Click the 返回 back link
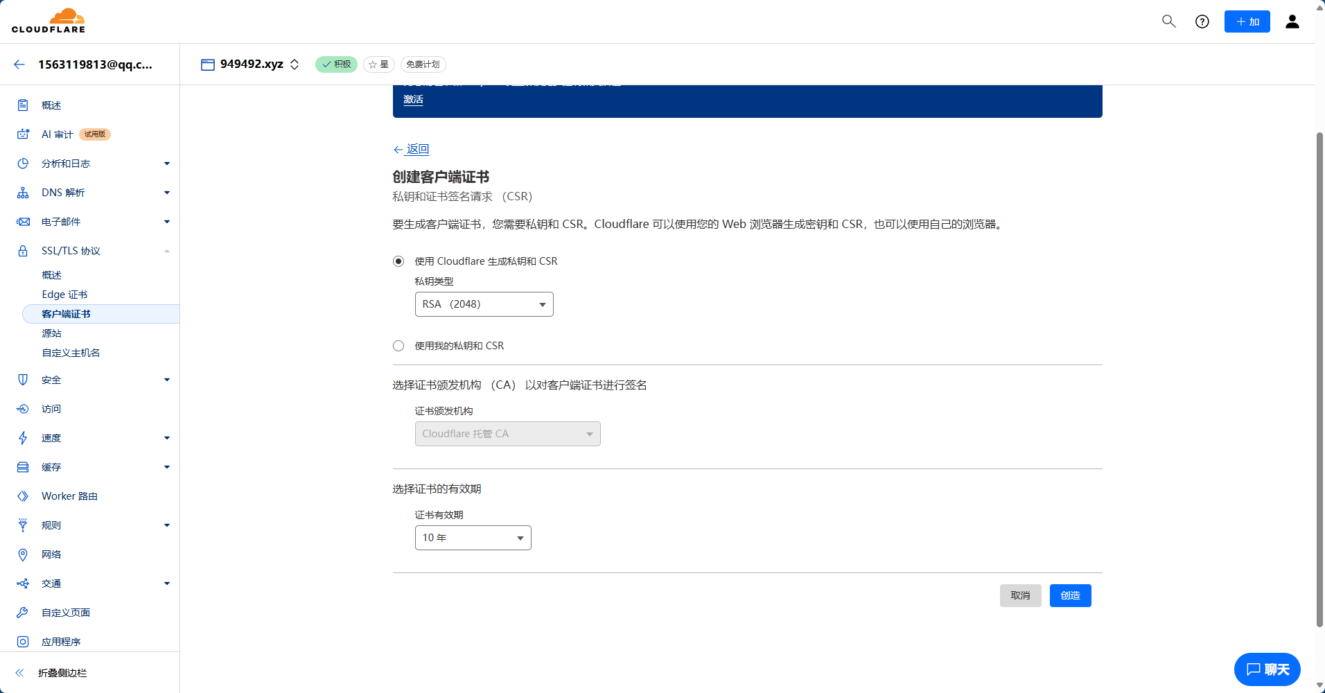1325x693 pixels. point(412,149)
